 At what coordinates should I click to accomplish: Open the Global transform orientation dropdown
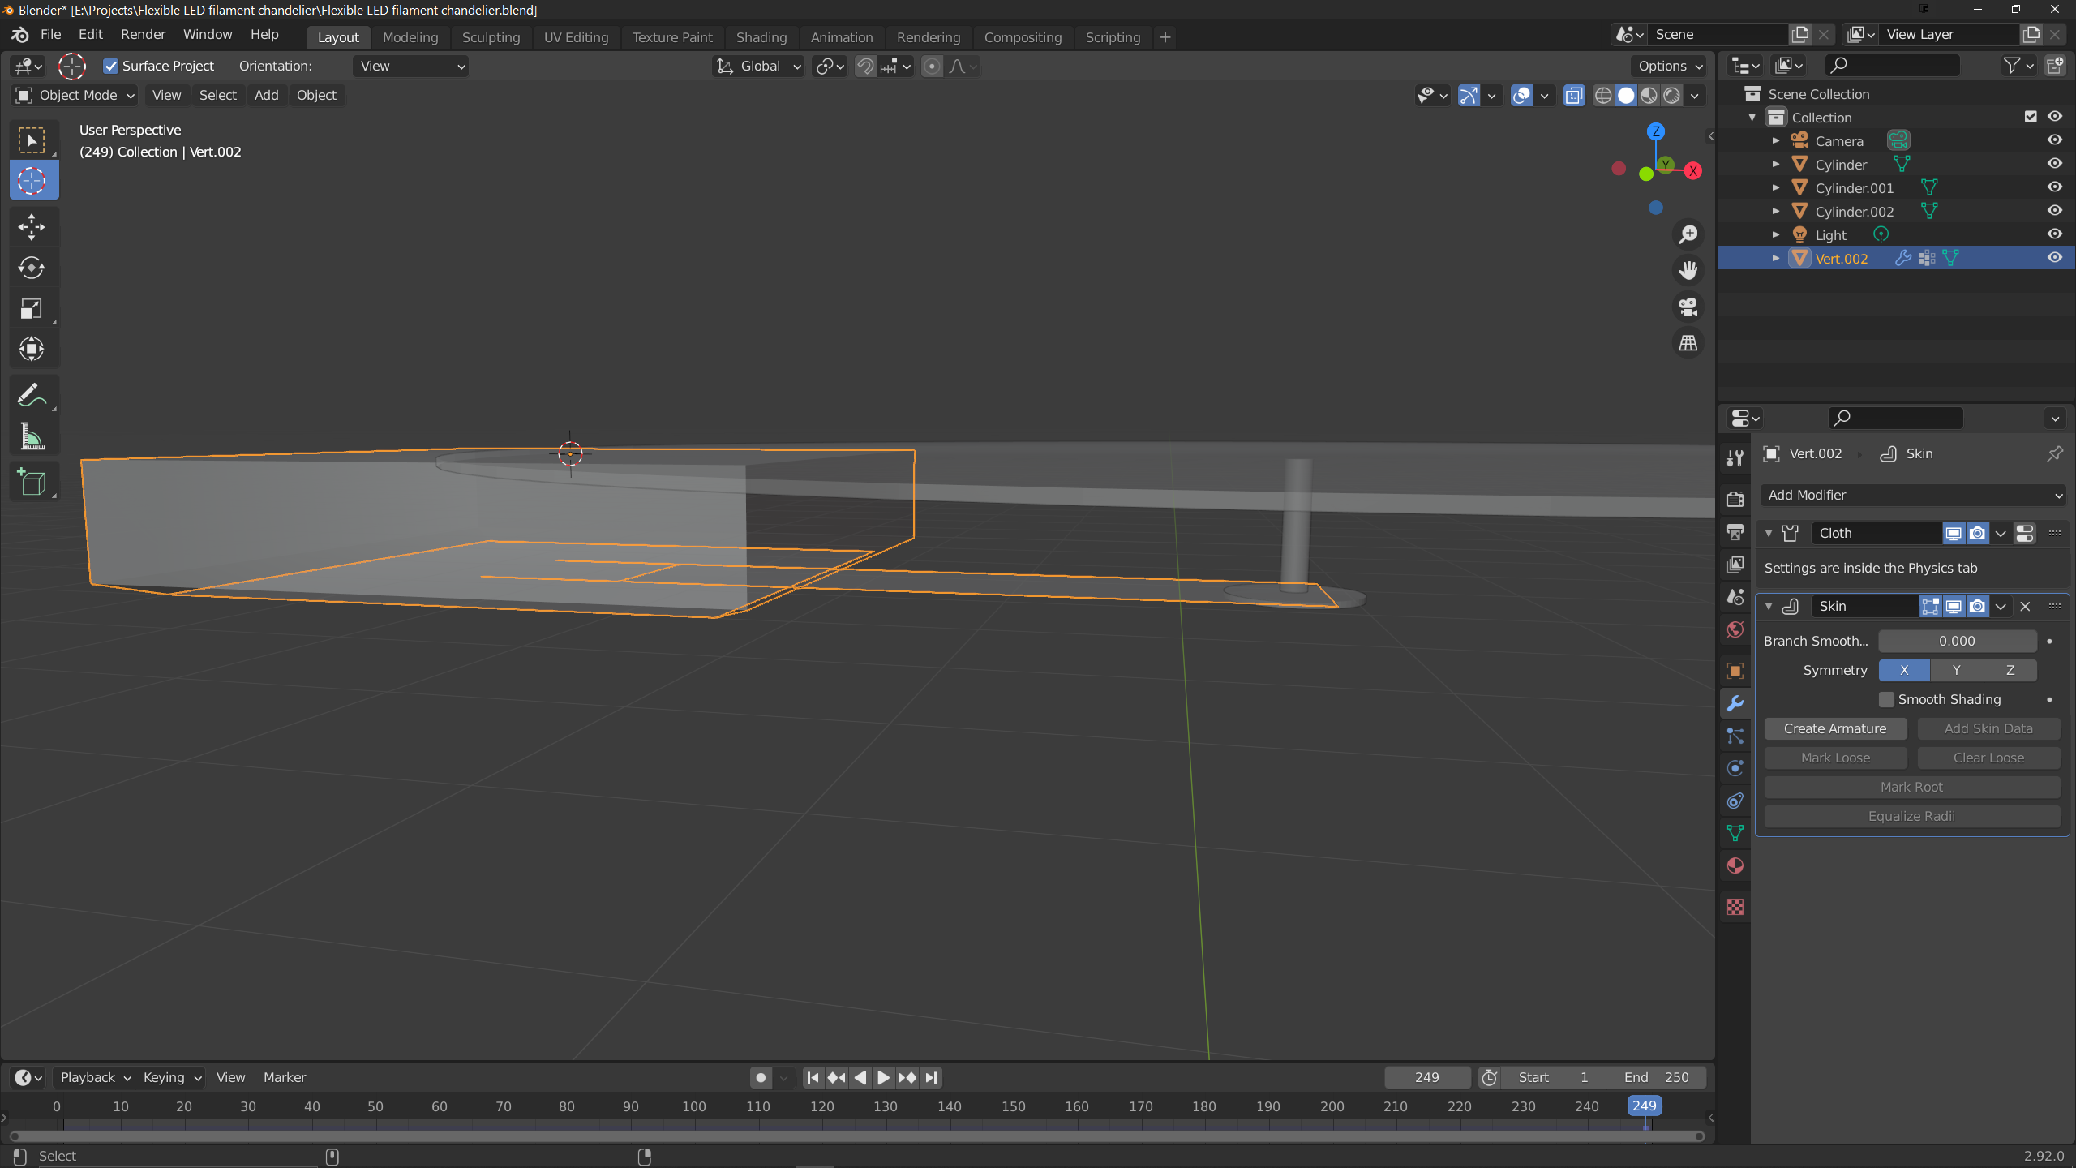point(759,66)
